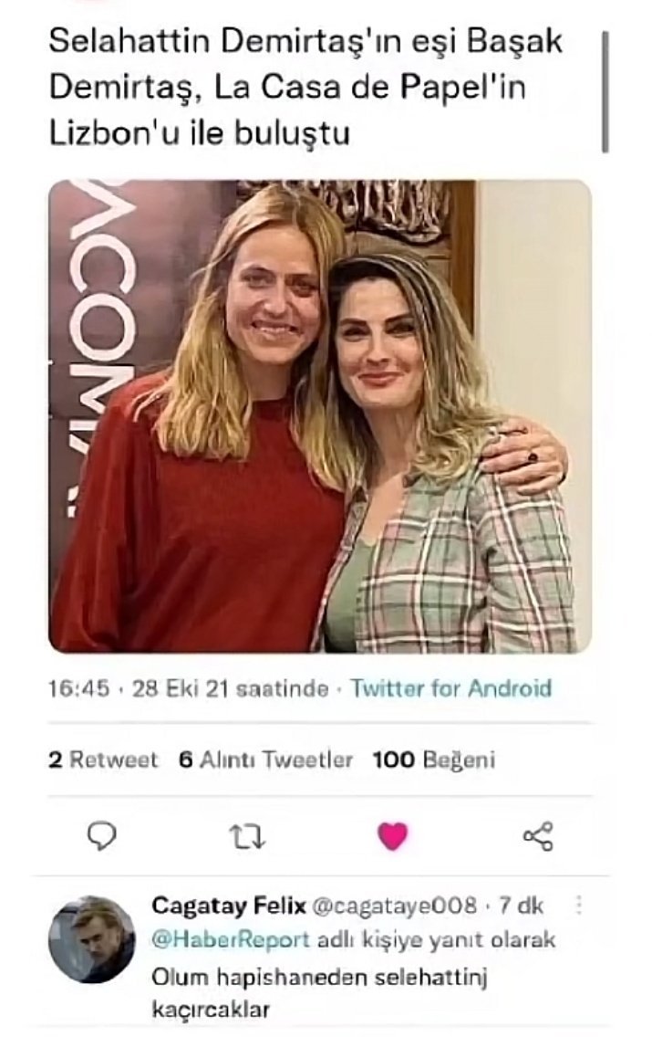Open the photo of the two women
The width and height of the screenshot is (652, 1037).
tap(320, 416)
